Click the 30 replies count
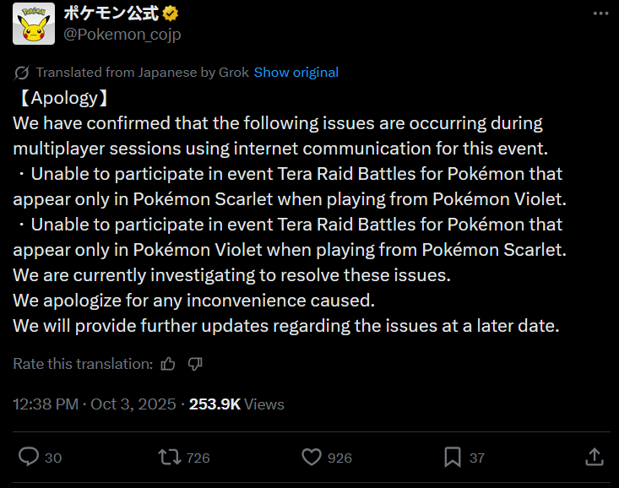Screen dimensions: 619x488 click(x=52, y=458)
